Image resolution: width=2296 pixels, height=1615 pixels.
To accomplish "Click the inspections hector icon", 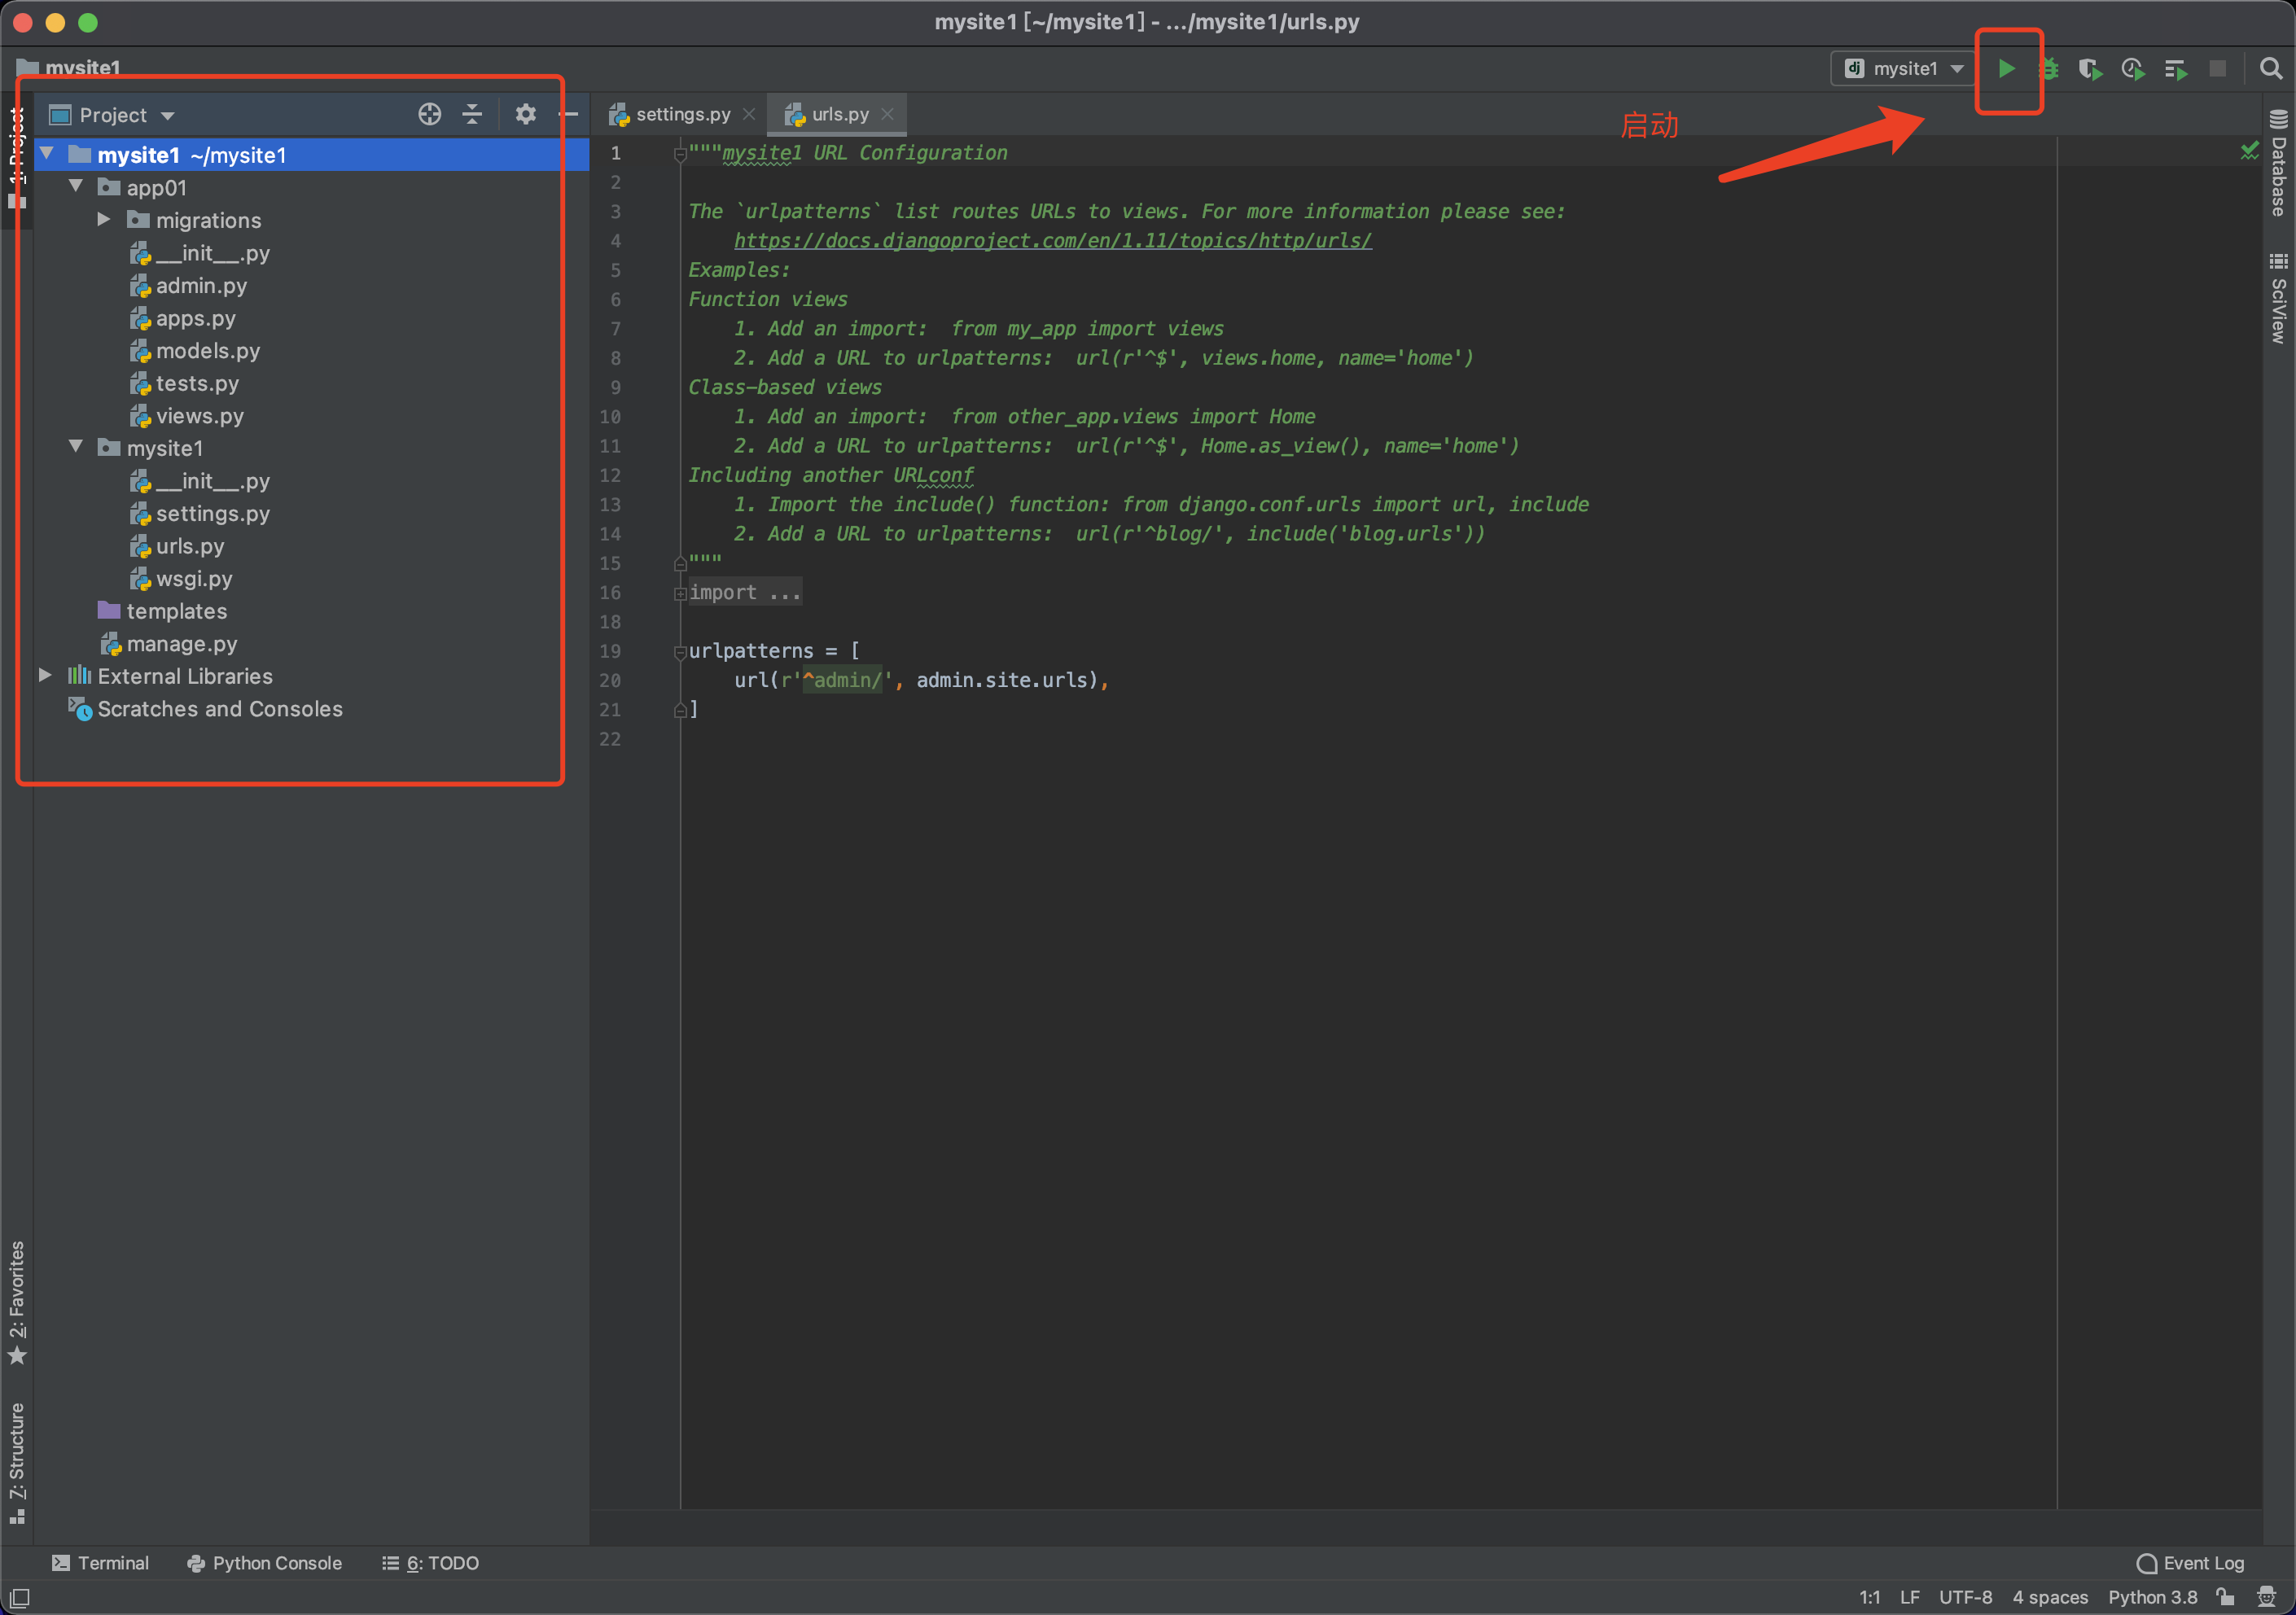I will click(2266, 1597).
